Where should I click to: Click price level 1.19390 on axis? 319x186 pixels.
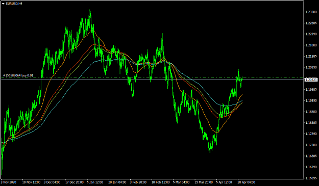[x=311, y=101]
